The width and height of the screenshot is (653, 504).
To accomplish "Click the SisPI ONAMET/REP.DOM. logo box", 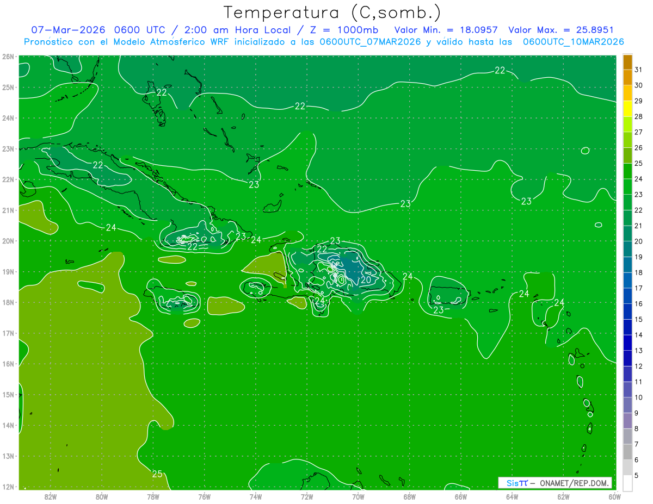I will (x=555, y=483).
